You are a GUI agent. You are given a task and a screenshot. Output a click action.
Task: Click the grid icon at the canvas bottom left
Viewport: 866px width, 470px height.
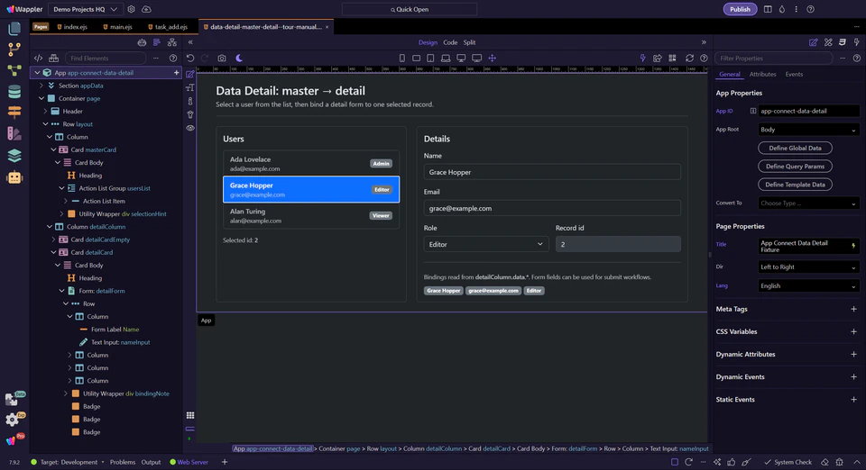point(190,415)
